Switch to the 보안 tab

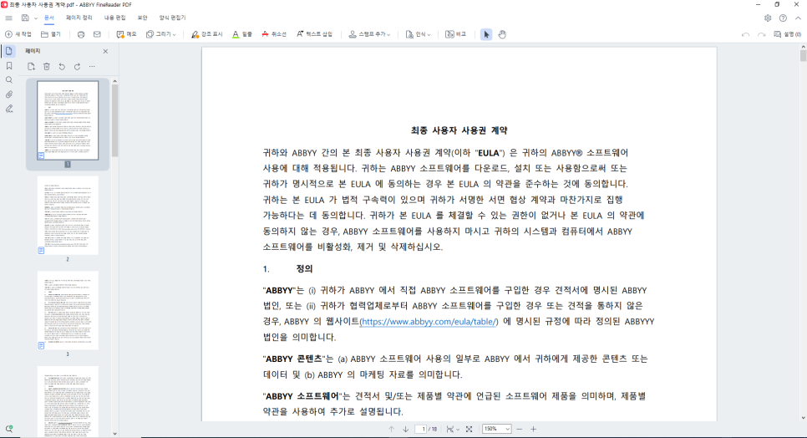[143, 18]
